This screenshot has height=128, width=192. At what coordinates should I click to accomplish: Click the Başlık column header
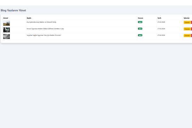coord(29,18)
